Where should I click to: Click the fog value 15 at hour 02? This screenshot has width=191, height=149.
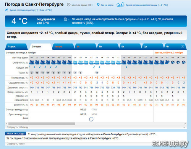tap(37, 73)
